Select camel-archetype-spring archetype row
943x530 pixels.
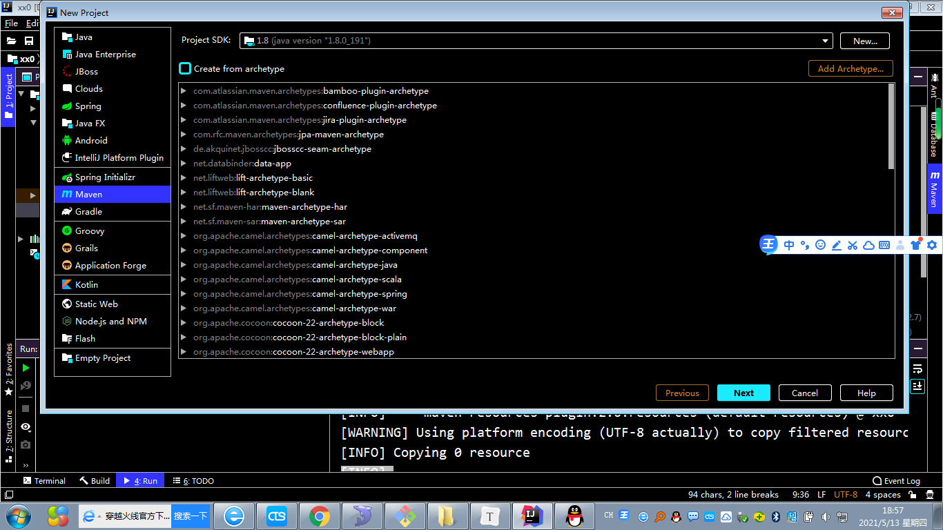(x=533, y=294)
